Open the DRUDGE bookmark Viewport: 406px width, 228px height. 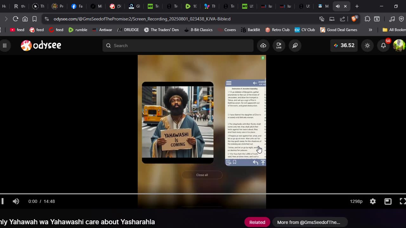click(x=128, y=30)
